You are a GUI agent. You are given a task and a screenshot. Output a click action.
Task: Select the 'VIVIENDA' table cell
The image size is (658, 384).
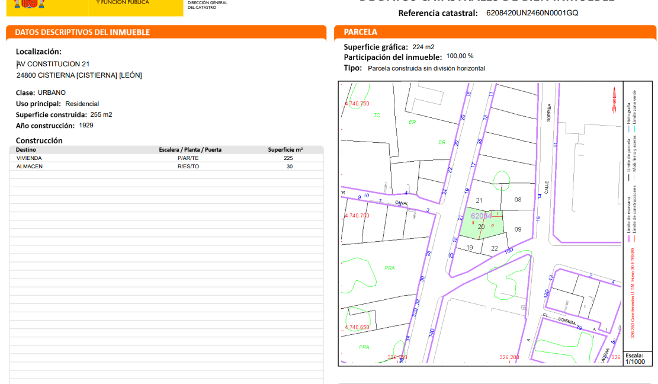click(x=29, y=158)
